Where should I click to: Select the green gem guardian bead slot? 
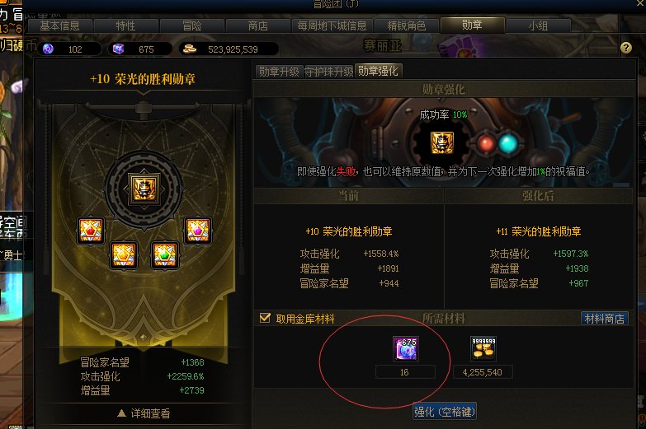tap(165, 255)
